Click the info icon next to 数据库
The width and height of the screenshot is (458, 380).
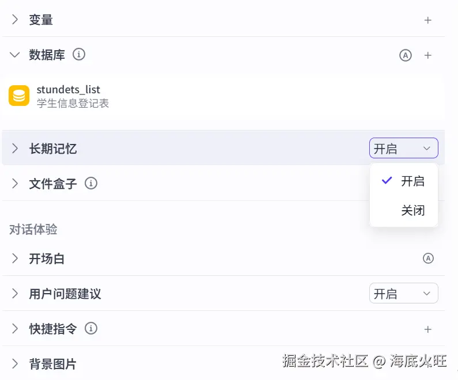(x=79, y=55)
